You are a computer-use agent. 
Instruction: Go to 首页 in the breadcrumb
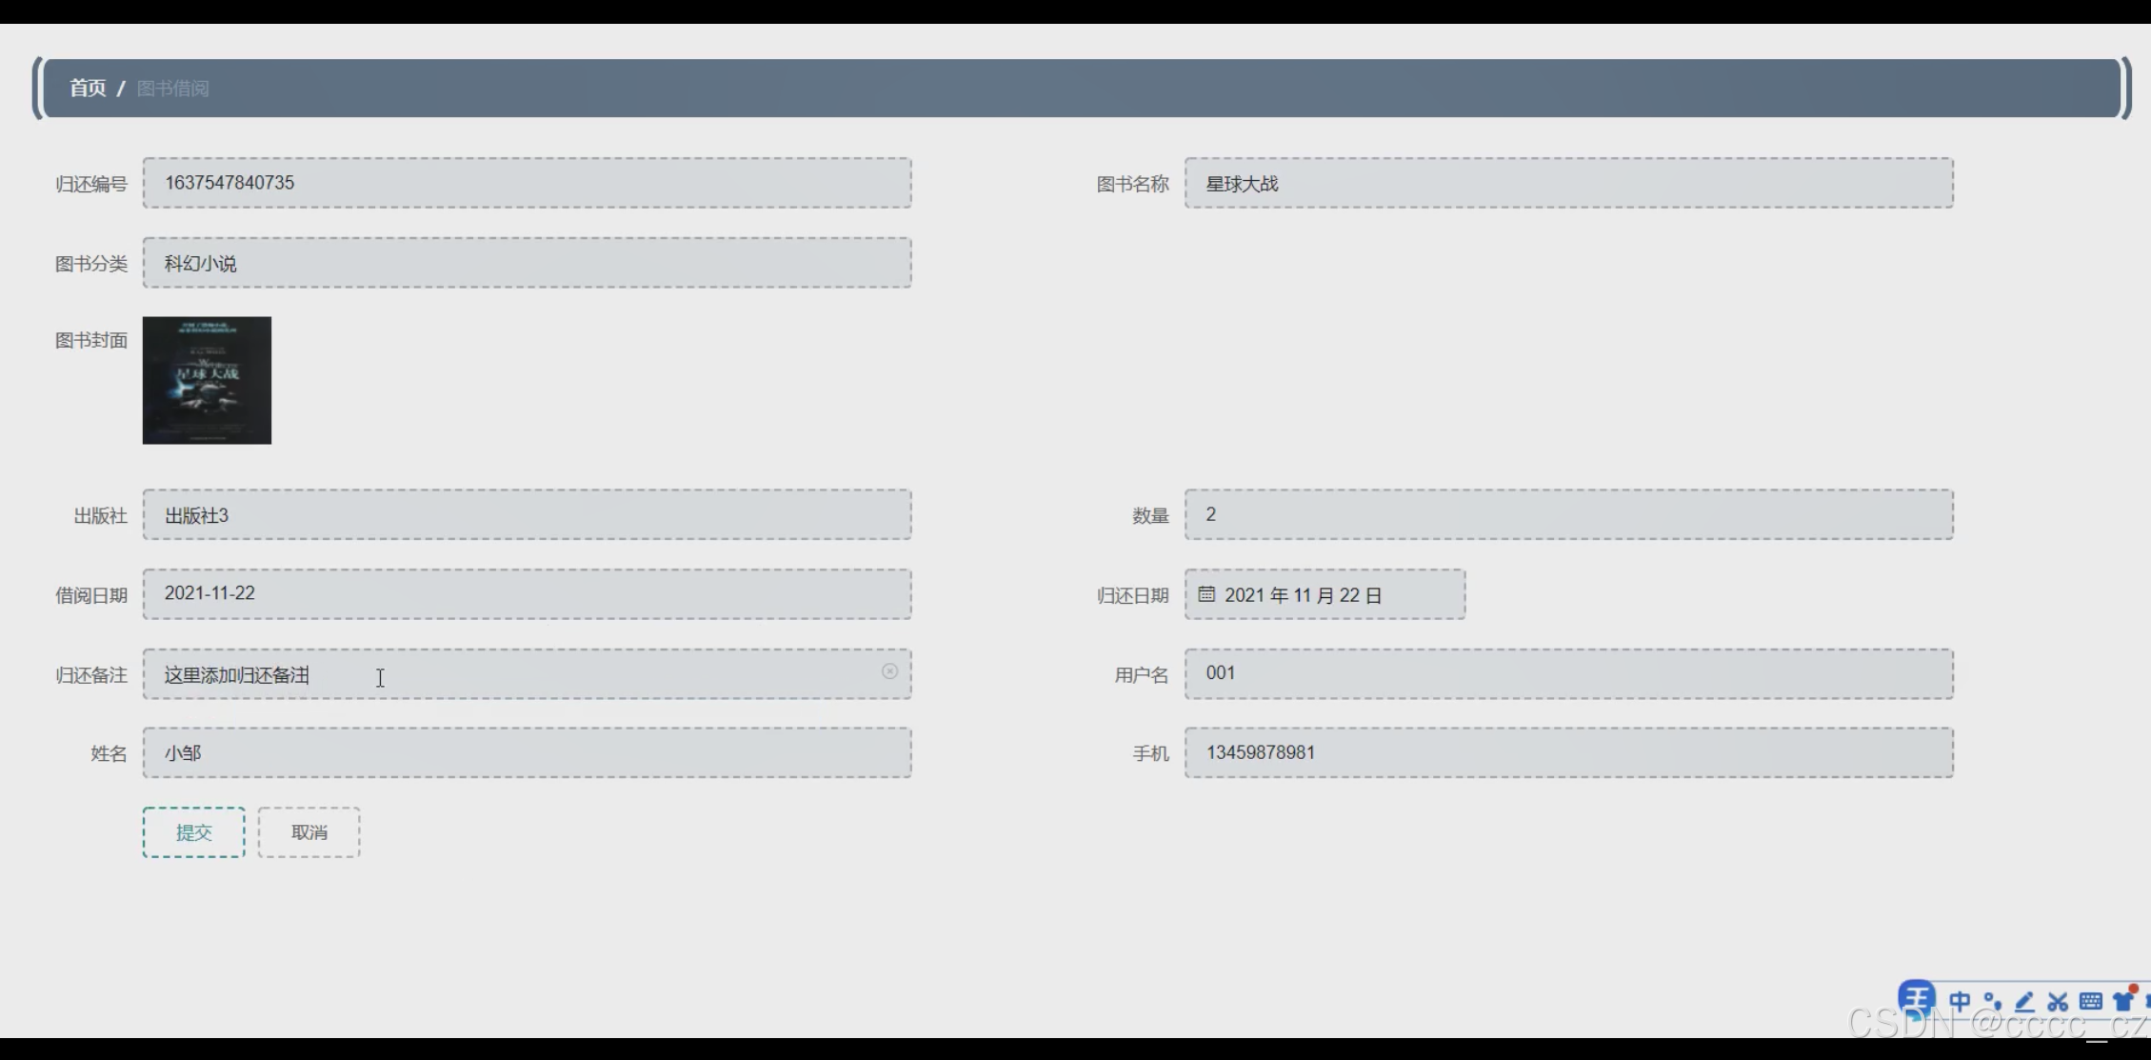[88, 89]
